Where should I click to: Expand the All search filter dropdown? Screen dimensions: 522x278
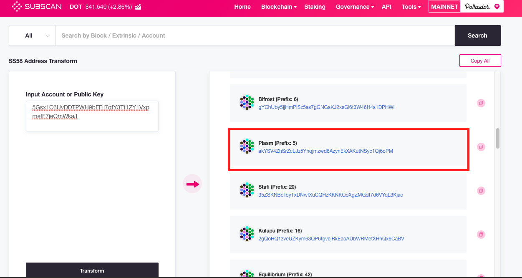click(32, 35)
